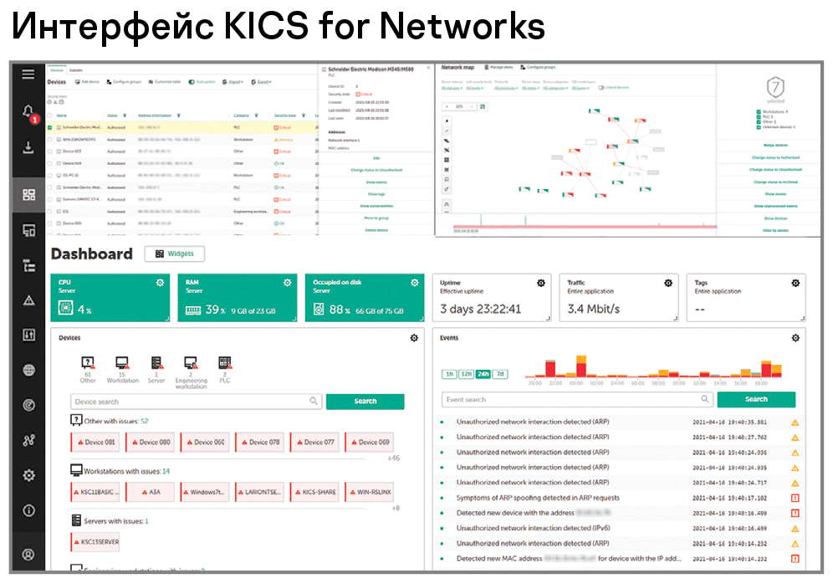
Task: Open the Export dropdown in Devices toolbar
Action: point(262,82)
